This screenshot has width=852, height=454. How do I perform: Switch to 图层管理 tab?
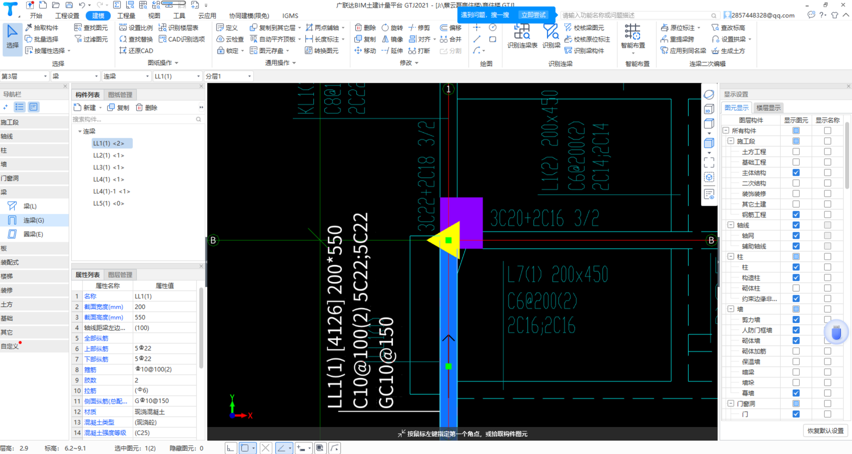click(x=120, y=275)
